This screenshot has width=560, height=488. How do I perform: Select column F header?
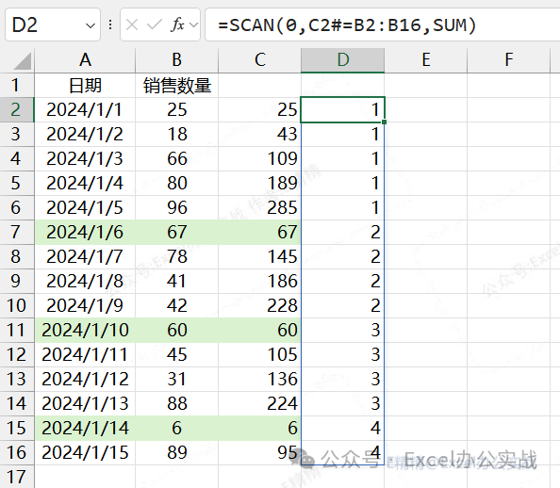tap(508, 60)
